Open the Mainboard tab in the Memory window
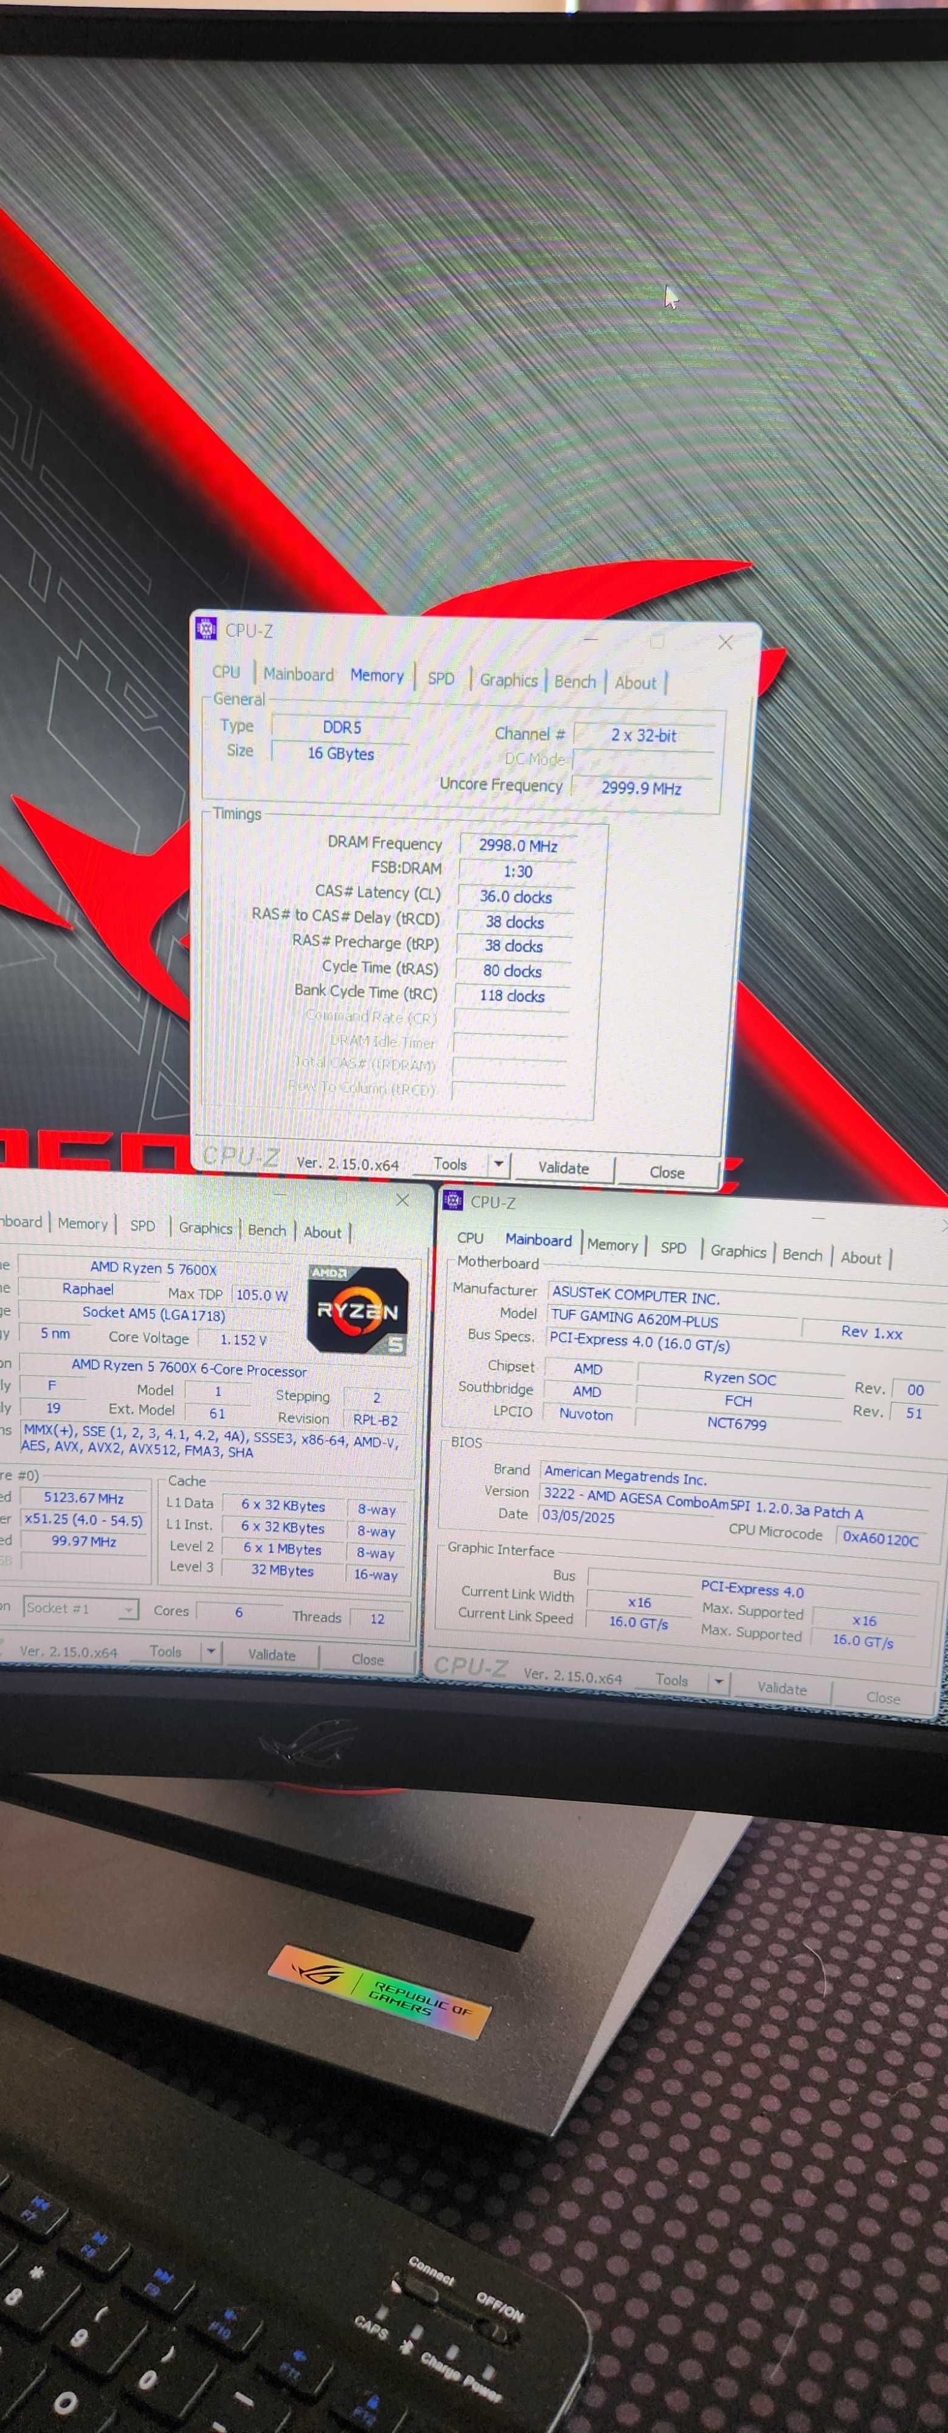Screen dimensions: 948x2433 298,675
